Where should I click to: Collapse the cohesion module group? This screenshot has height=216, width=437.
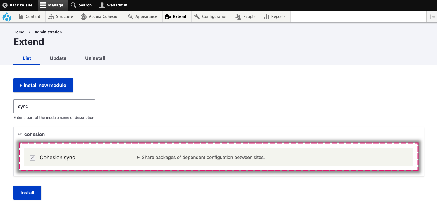click(x=20, y=134)
